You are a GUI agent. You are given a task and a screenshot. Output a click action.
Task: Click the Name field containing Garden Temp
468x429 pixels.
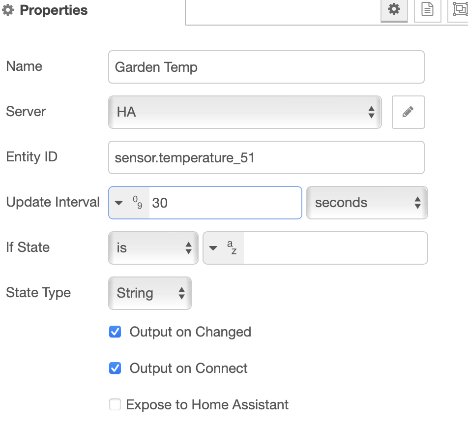point(265,67)
